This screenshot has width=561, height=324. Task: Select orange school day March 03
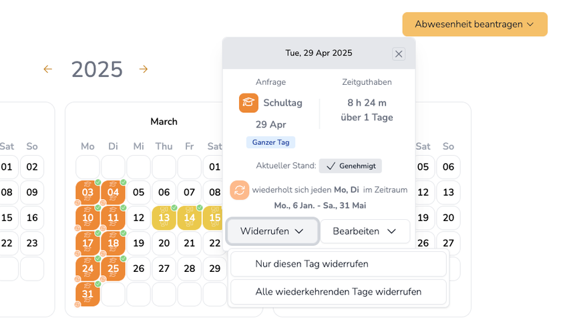[87, 192]
